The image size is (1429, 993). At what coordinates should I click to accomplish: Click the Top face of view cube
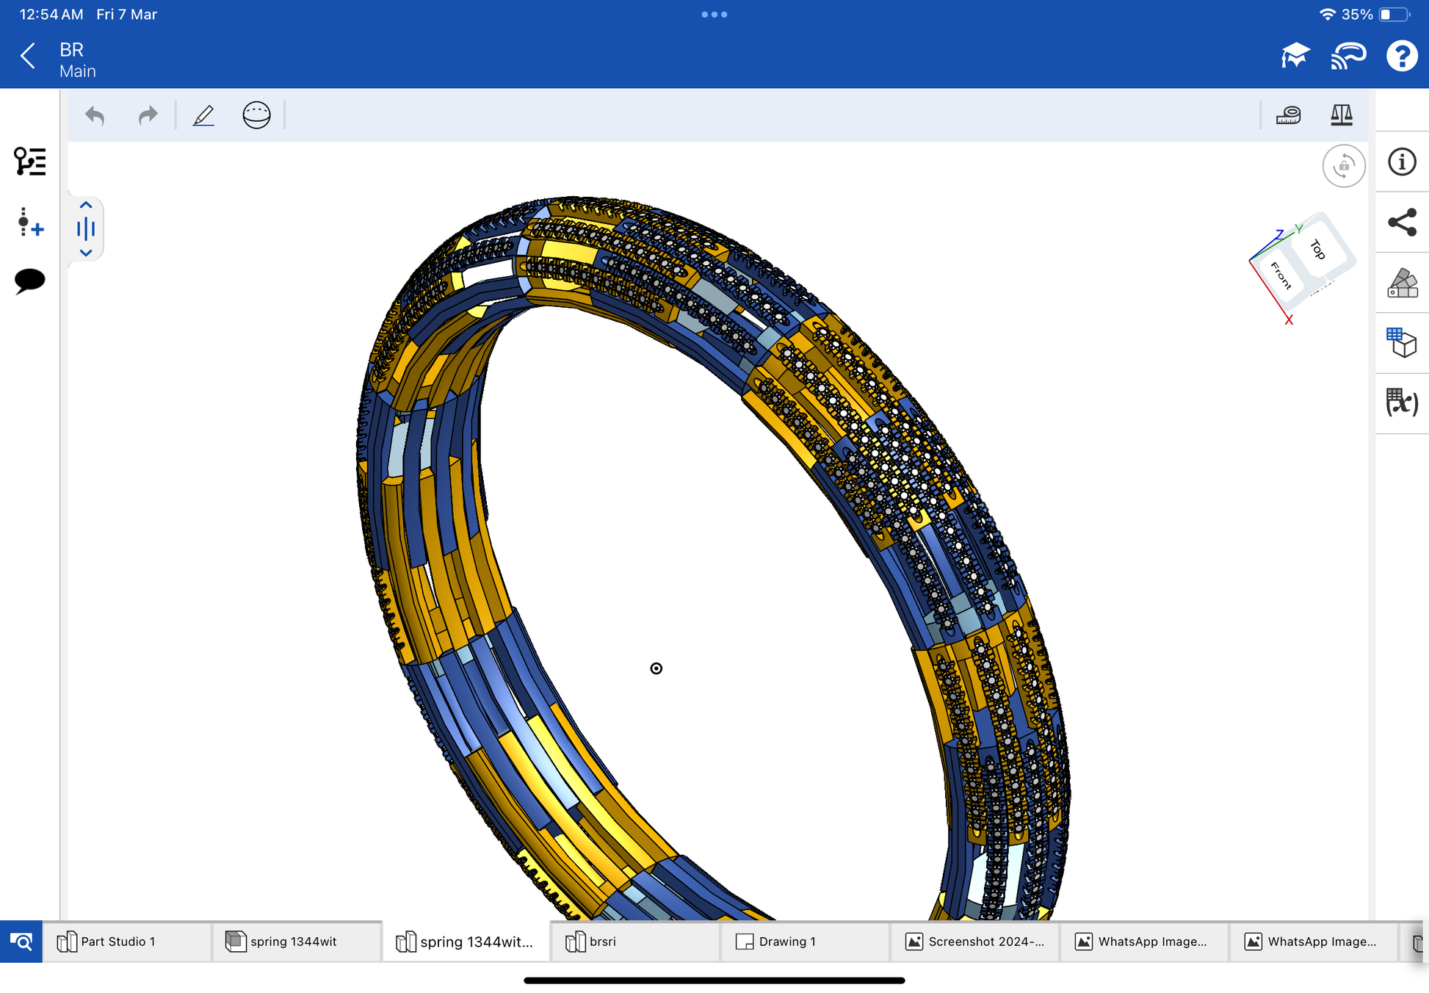[x=1319, y=249]
